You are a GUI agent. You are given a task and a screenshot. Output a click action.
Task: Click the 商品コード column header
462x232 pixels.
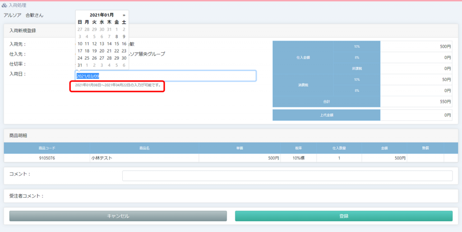click(47, 148)
